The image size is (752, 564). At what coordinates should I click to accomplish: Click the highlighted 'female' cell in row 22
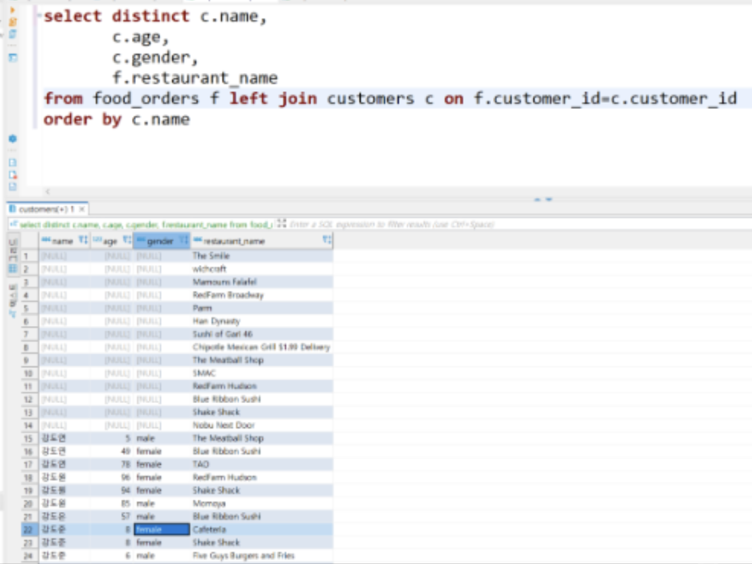[x=162, y=530]
